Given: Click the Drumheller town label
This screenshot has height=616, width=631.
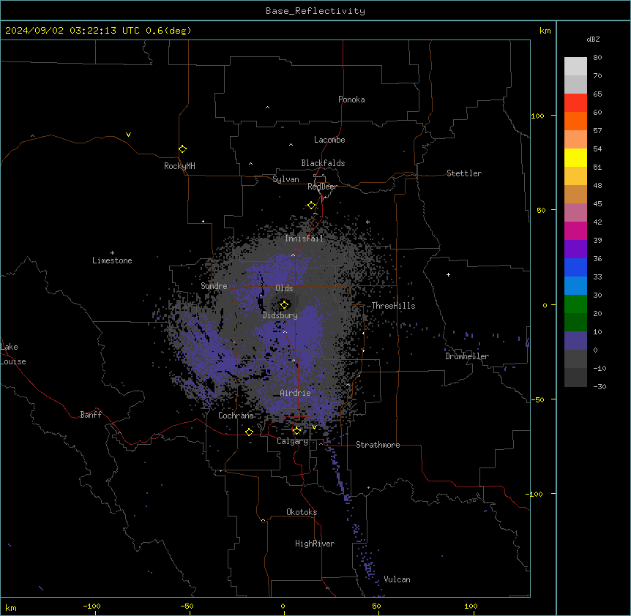Looking at the screenshot, I should coord(467,356).
